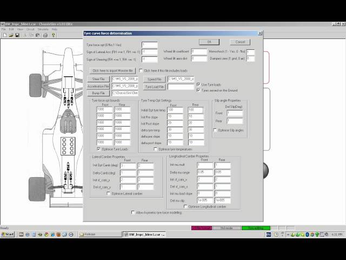The height and width of the screenshot is (260, 346).
Task: Click the Front Initial Opt tyre temp field
Action: pyautogui.click(x=175, y=110)
